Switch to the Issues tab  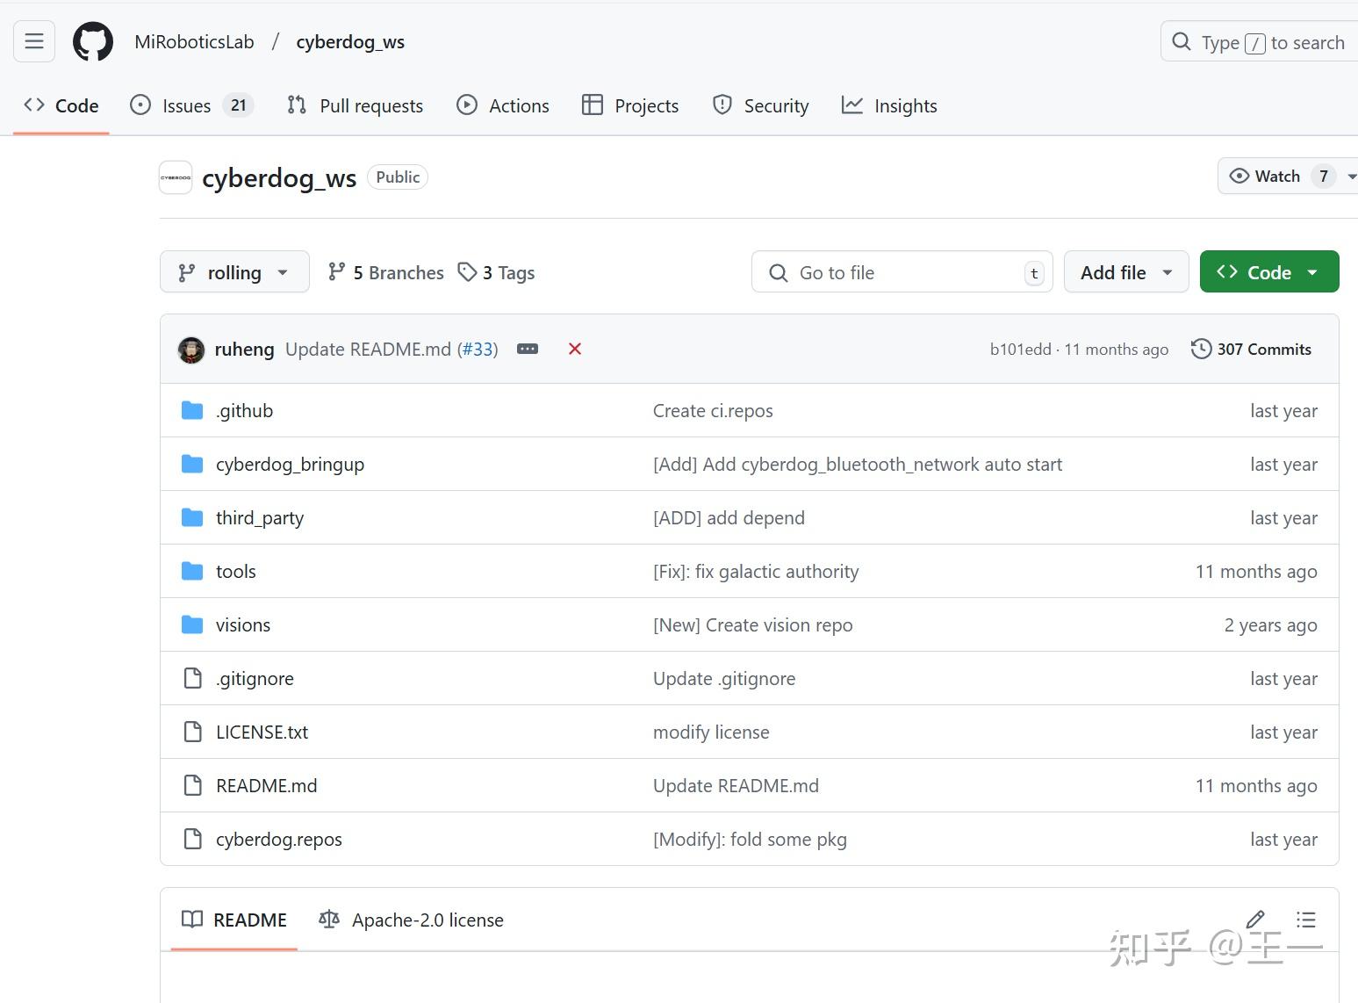(x=184, y=105)
